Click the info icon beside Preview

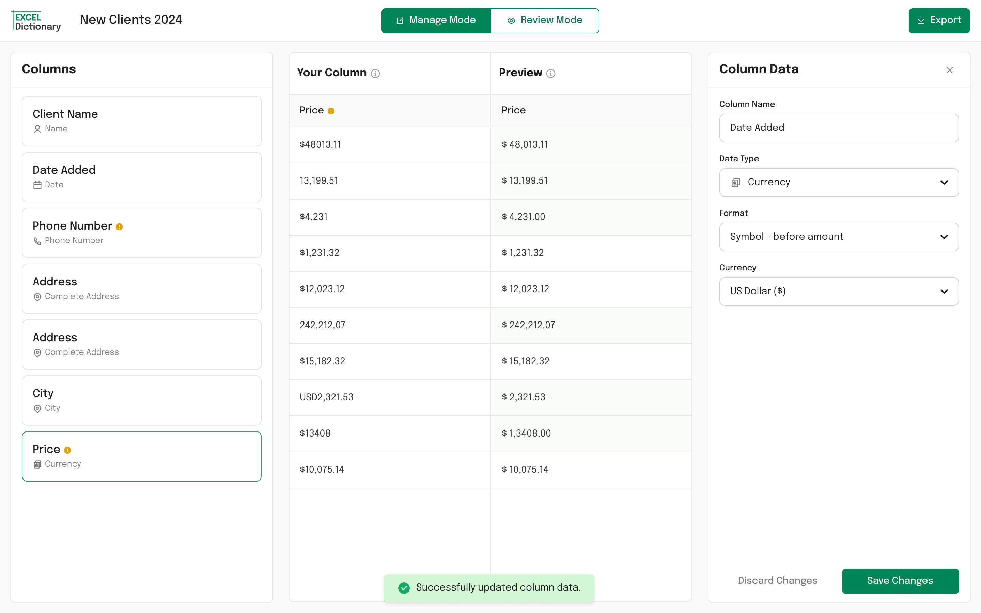(550, 73)
